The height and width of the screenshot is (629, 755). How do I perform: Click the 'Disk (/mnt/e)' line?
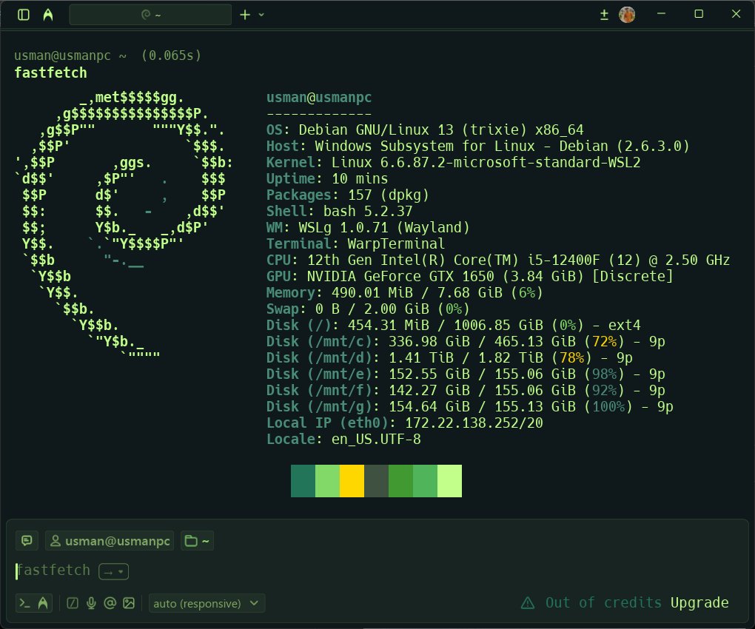pyautogui.click(x=466, y=374)
